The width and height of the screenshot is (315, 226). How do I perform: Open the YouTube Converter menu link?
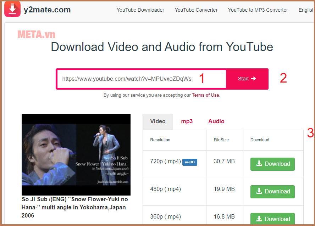(196, 10)
